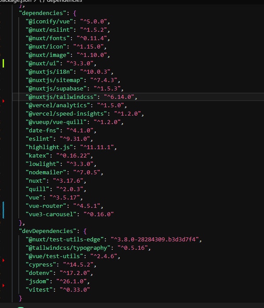Viewport: 264px width, 308px height.
Task: Click red deletion arrow below the @vue/test-utils line
Action: click(x=4, y=260)
